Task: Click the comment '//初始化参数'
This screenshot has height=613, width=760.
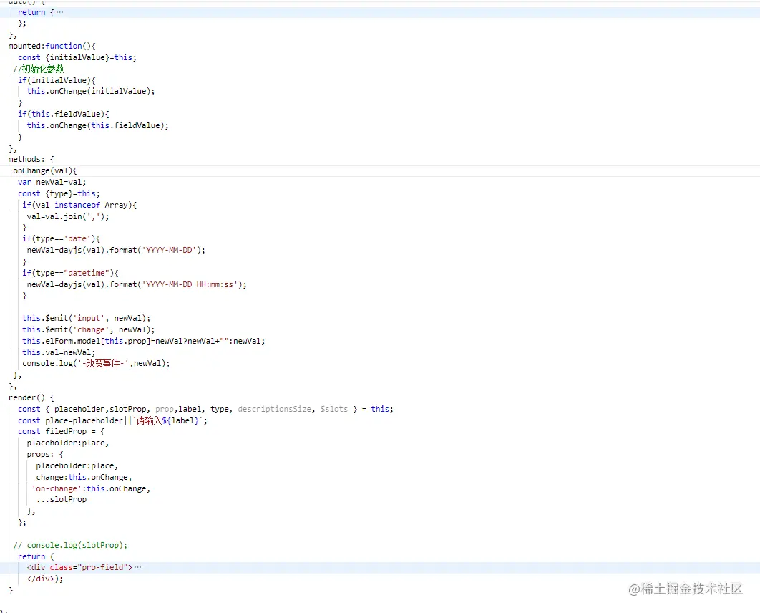Action: [x=39, y=69]
